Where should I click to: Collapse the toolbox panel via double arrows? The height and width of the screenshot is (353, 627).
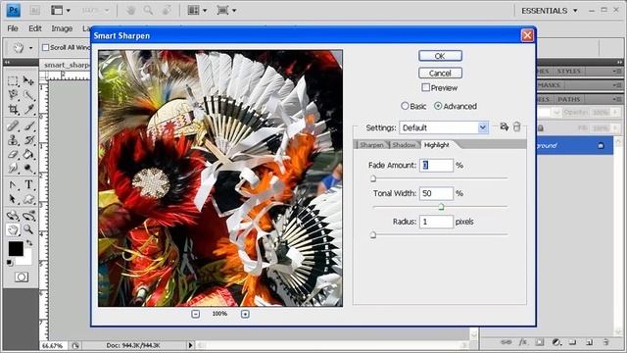7,63
